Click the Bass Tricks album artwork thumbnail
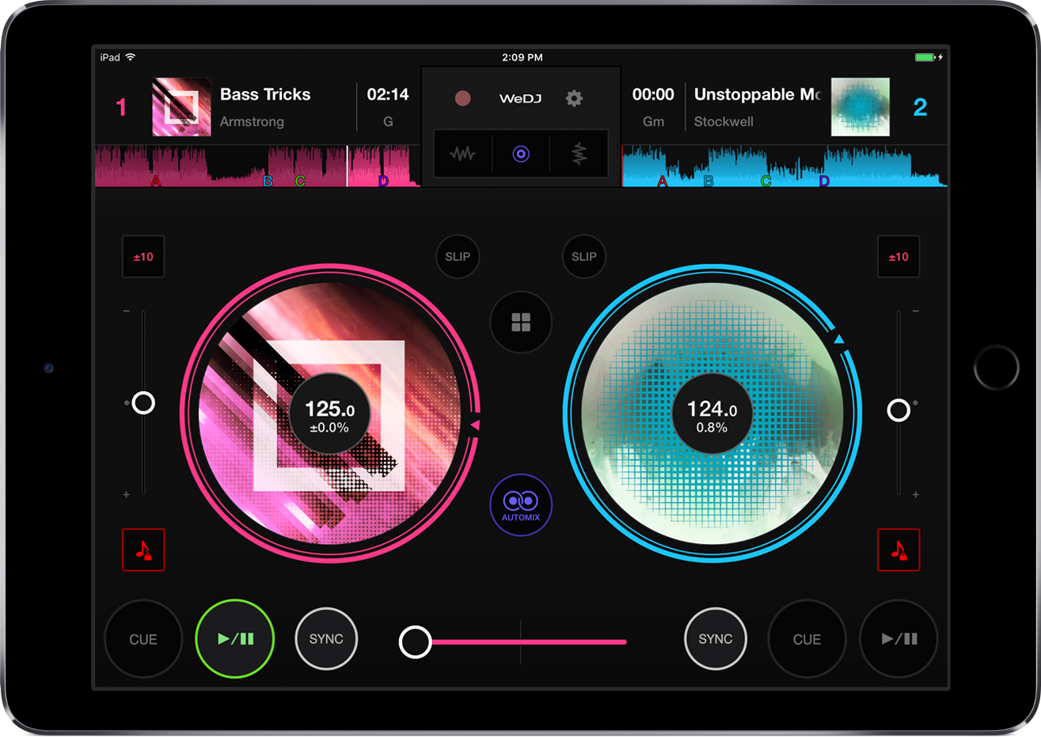1041x737 pixels. coord(181,107)
